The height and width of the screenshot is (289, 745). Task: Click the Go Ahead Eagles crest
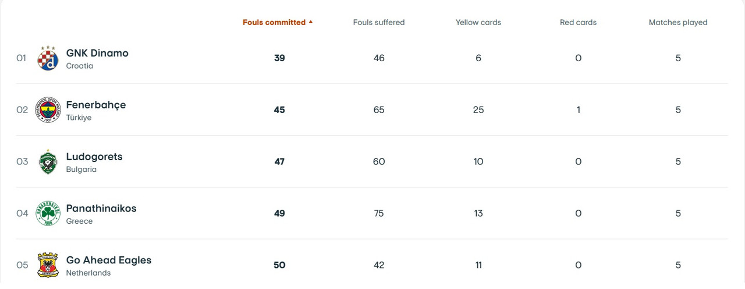coord(48,265)
